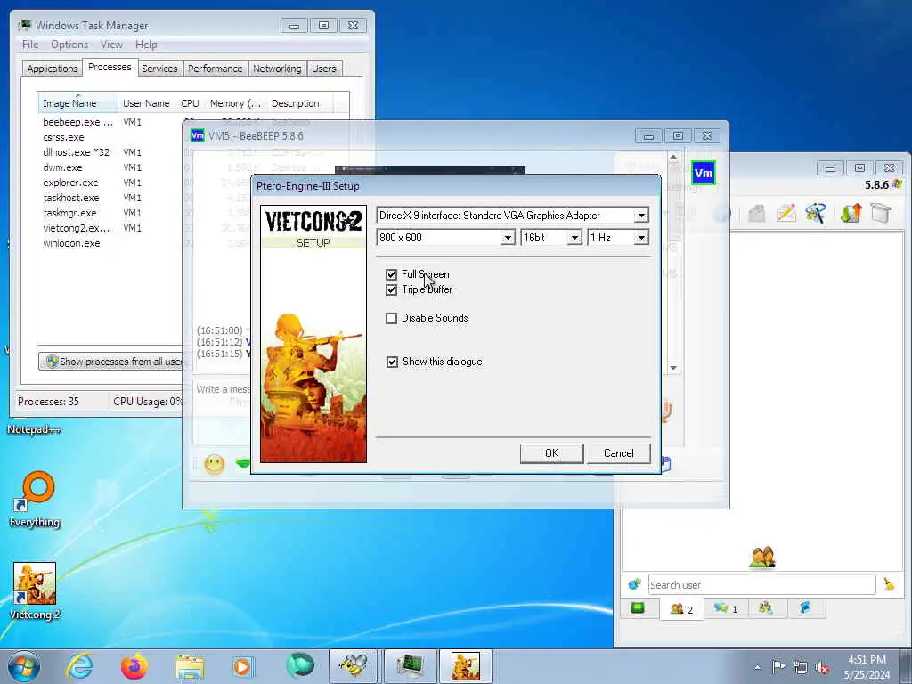Click Show processes from all users button

(111, 362)
